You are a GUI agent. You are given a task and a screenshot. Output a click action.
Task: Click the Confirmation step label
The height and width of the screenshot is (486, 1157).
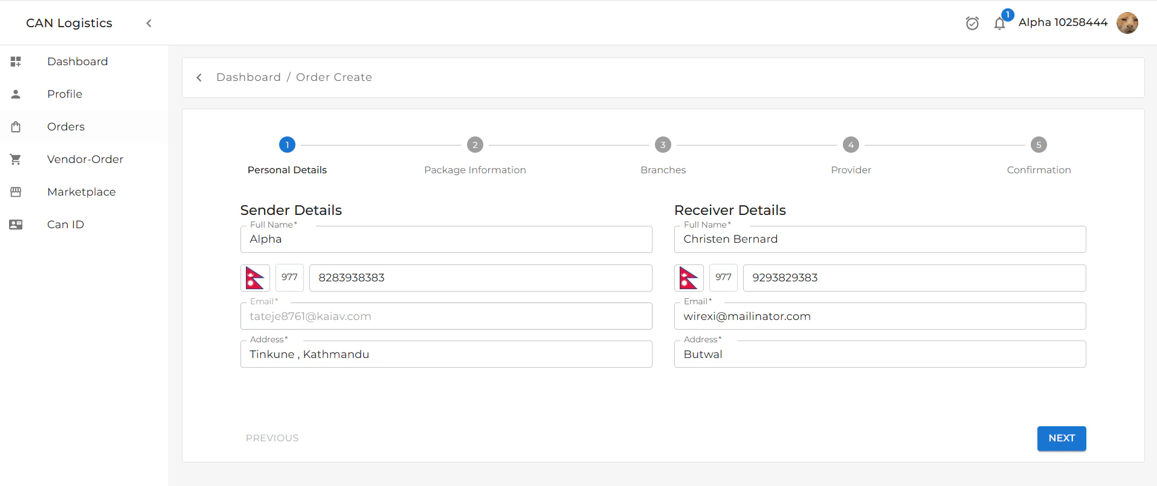pos(1039,170)
